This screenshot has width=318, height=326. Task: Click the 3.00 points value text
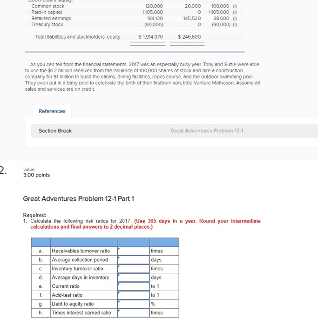[x=36, y=175]
